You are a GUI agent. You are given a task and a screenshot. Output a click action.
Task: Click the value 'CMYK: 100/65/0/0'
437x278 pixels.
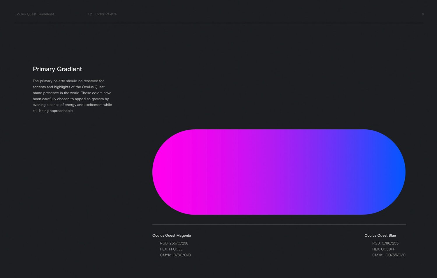(x=389, y=255)
